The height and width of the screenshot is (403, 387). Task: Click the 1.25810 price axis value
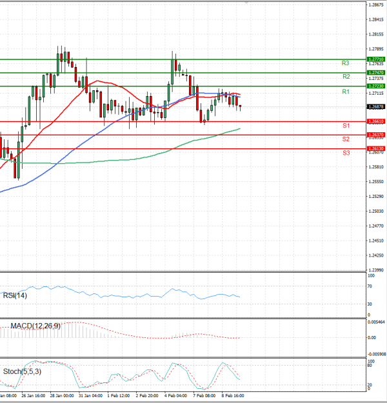point(376,167)
